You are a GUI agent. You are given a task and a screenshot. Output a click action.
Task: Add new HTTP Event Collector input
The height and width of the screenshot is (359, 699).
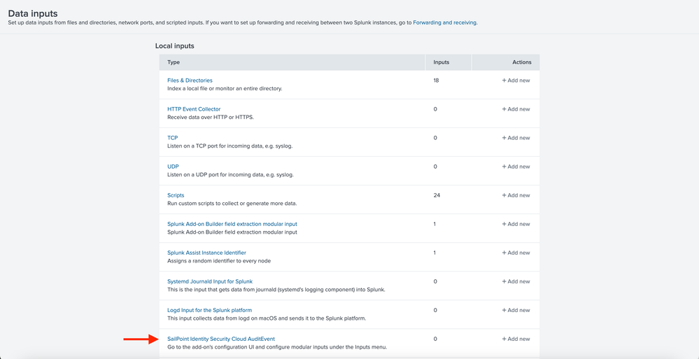point(516,109)
